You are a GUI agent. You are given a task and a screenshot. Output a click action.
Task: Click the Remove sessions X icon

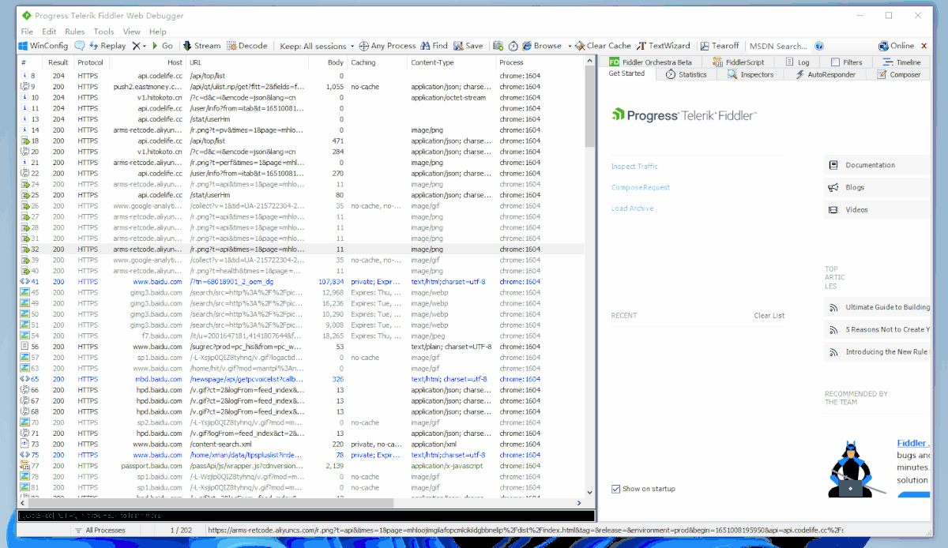(136, 46)
